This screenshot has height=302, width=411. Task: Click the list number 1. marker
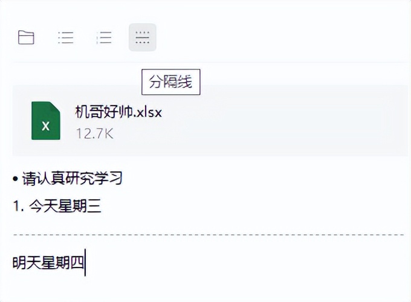(x=18, y=206)
